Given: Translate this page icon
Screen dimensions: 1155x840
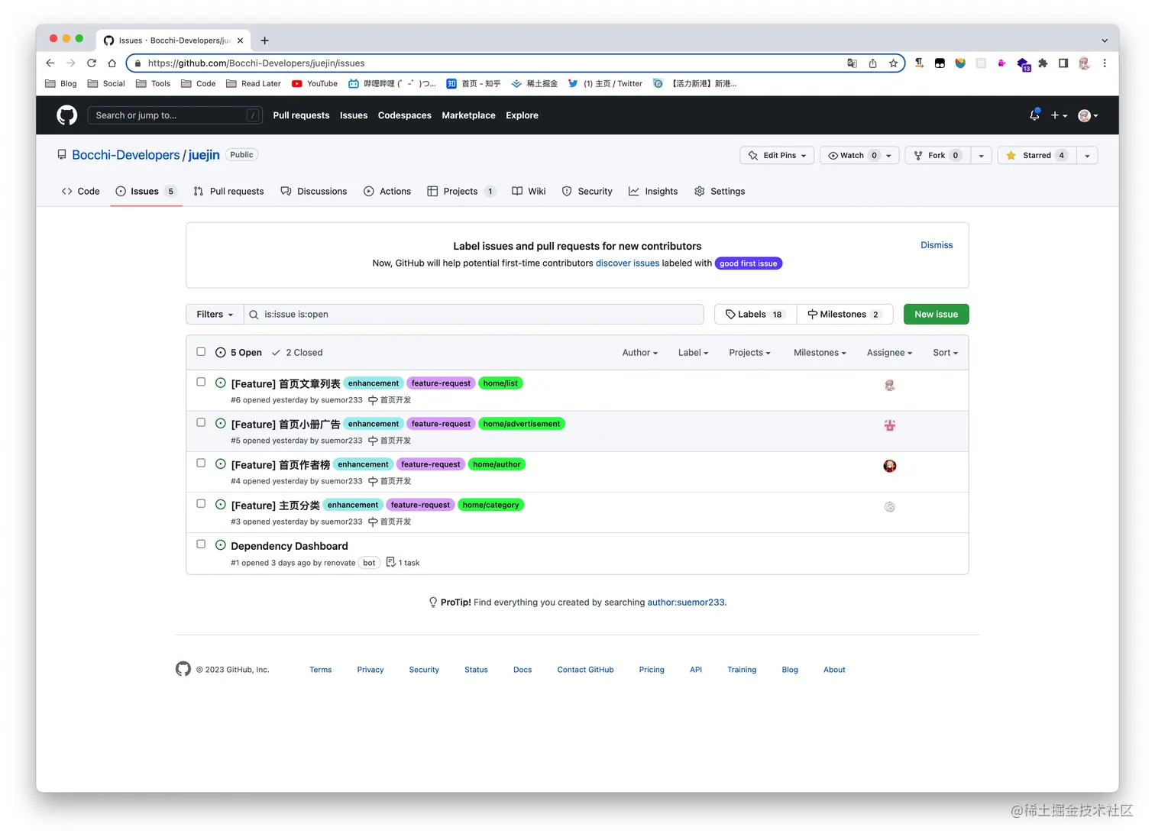Looking at the screenshot, I should (852, 63).
